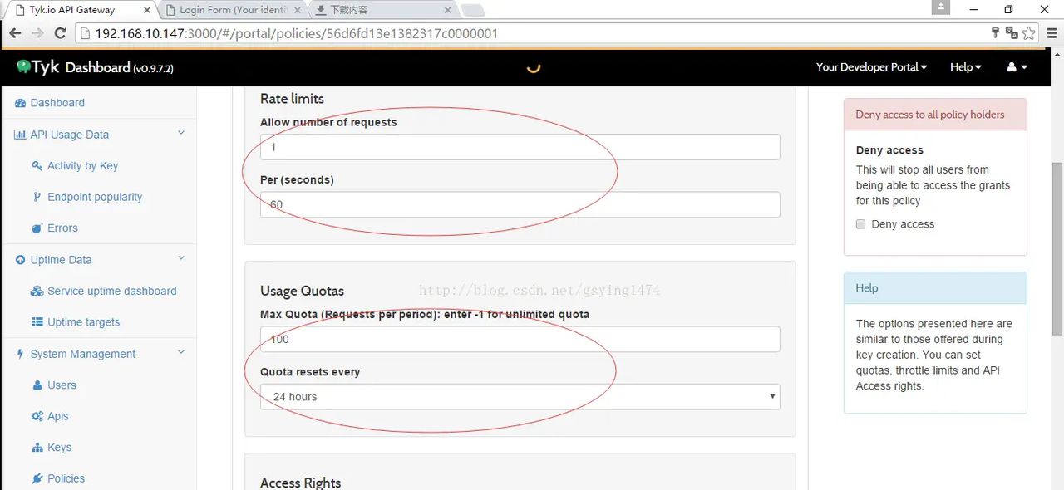Click the API Usage Data chart icon
Viewport: 1064px width, 490px height.
(20, 135)
